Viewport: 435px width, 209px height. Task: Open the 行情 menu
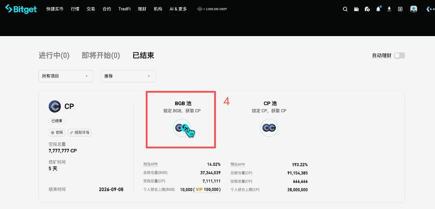[x=75, y=9]
